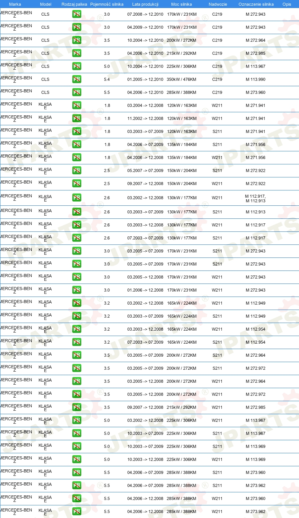The image size is (299, 518).
Task: Select the 5.4 engine capacity cell
Action: tap(107, 79)
